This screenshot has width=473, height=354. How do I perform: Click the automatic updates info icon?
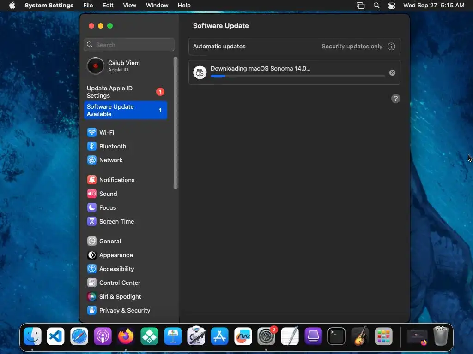(x=391, y=47)
